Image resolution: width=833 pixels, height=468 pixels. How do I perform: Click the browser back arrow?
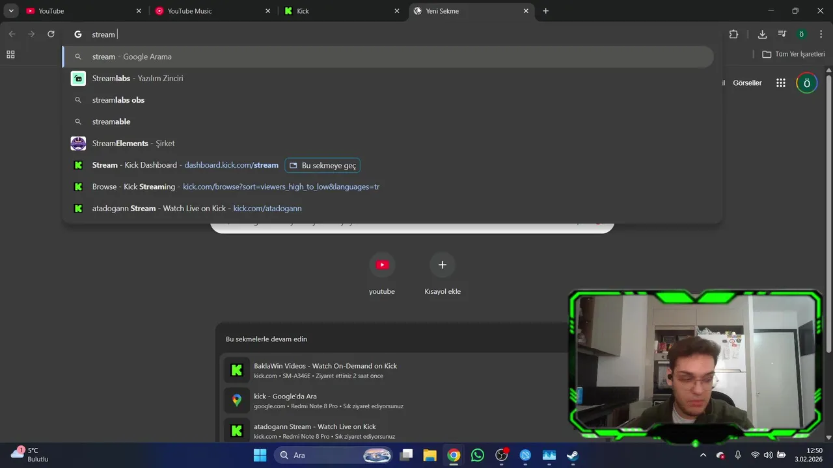12,34
